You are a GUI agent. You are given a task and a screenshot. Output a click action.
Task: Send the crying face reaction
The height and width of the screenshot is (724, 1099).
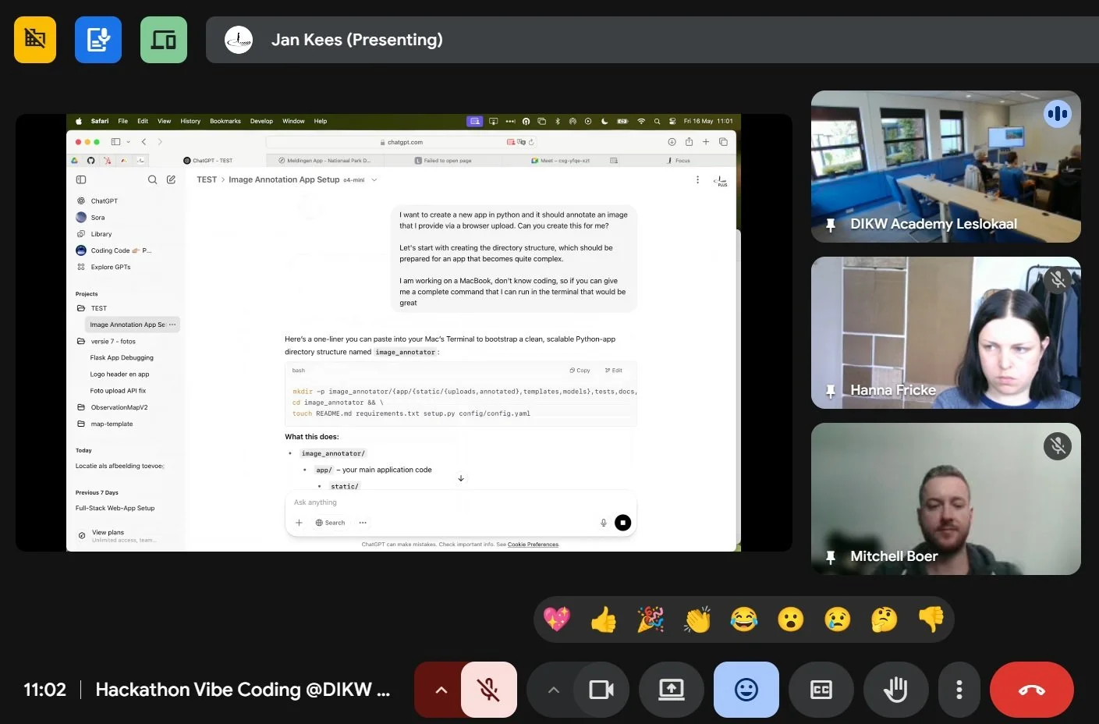click(x=838, y=619)
